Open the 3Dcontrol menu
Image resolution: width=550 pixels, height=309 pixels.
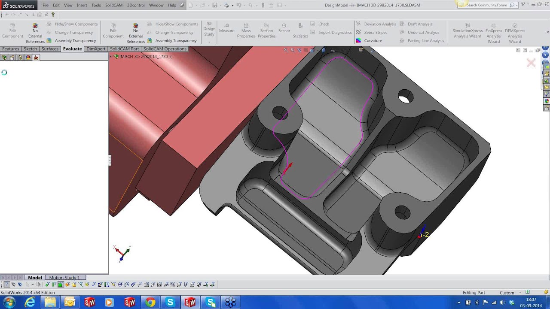pos(136,5)
